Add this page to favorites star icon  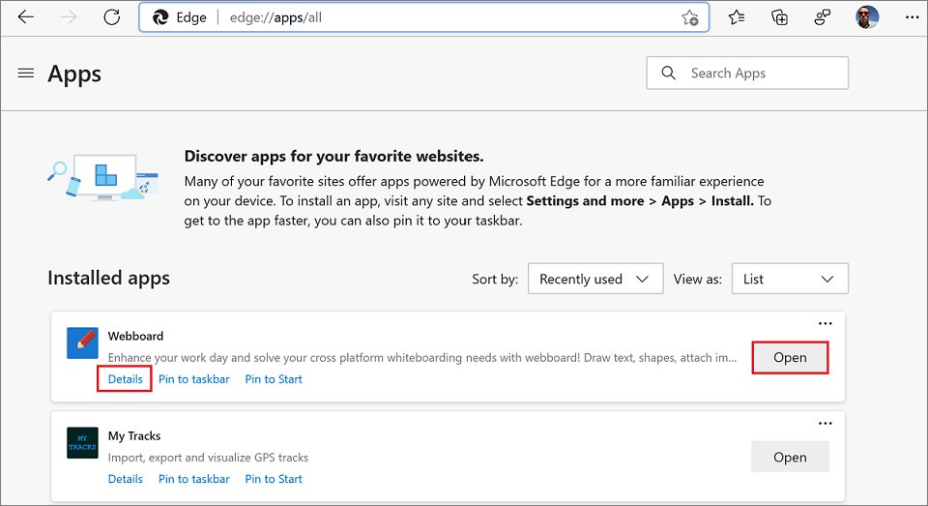[x=689, y=17]
